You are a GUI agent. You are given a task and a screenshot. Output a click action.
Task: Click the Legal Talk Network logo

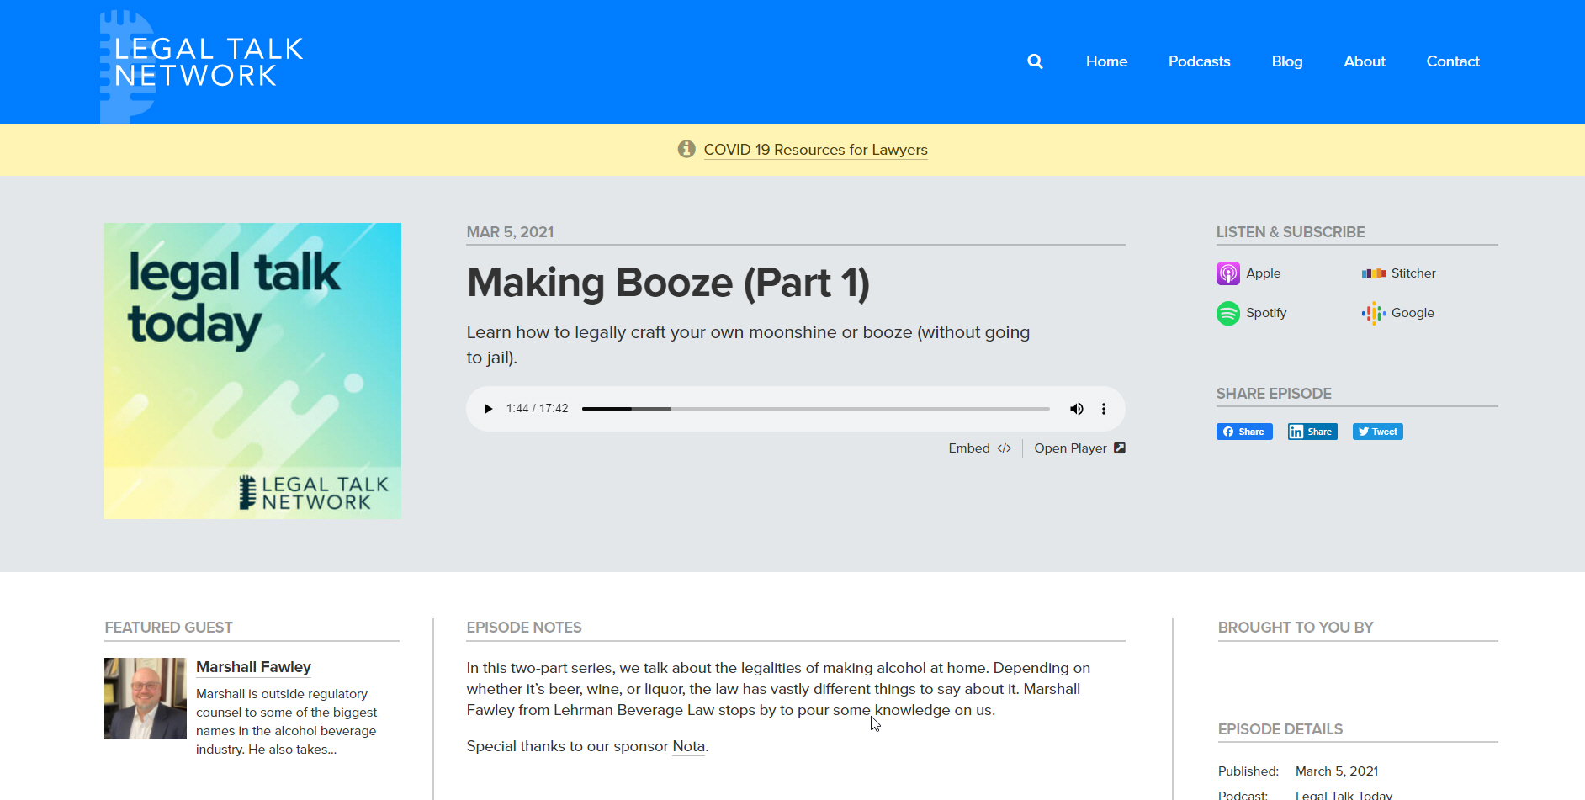tap(202, 66)
